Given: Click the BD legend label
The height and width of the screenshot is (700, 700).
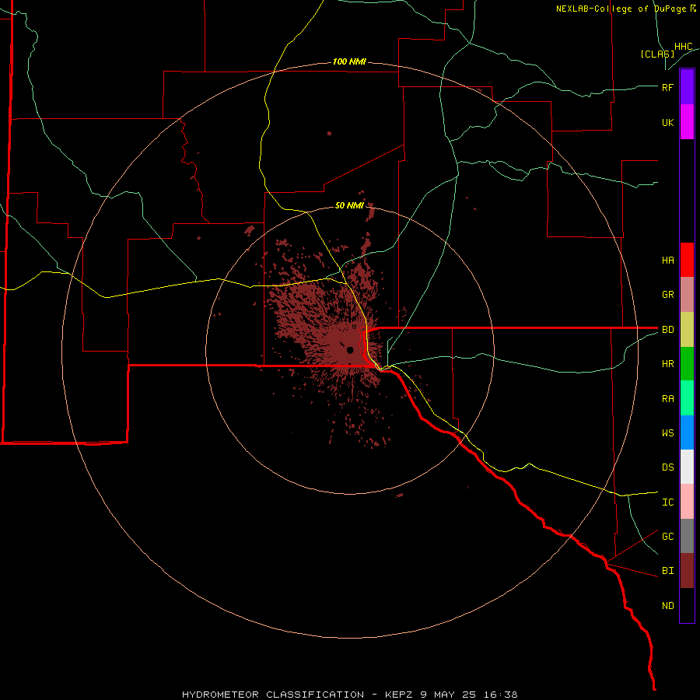Looking at the screenshot, I should click(x=667, y=330).
